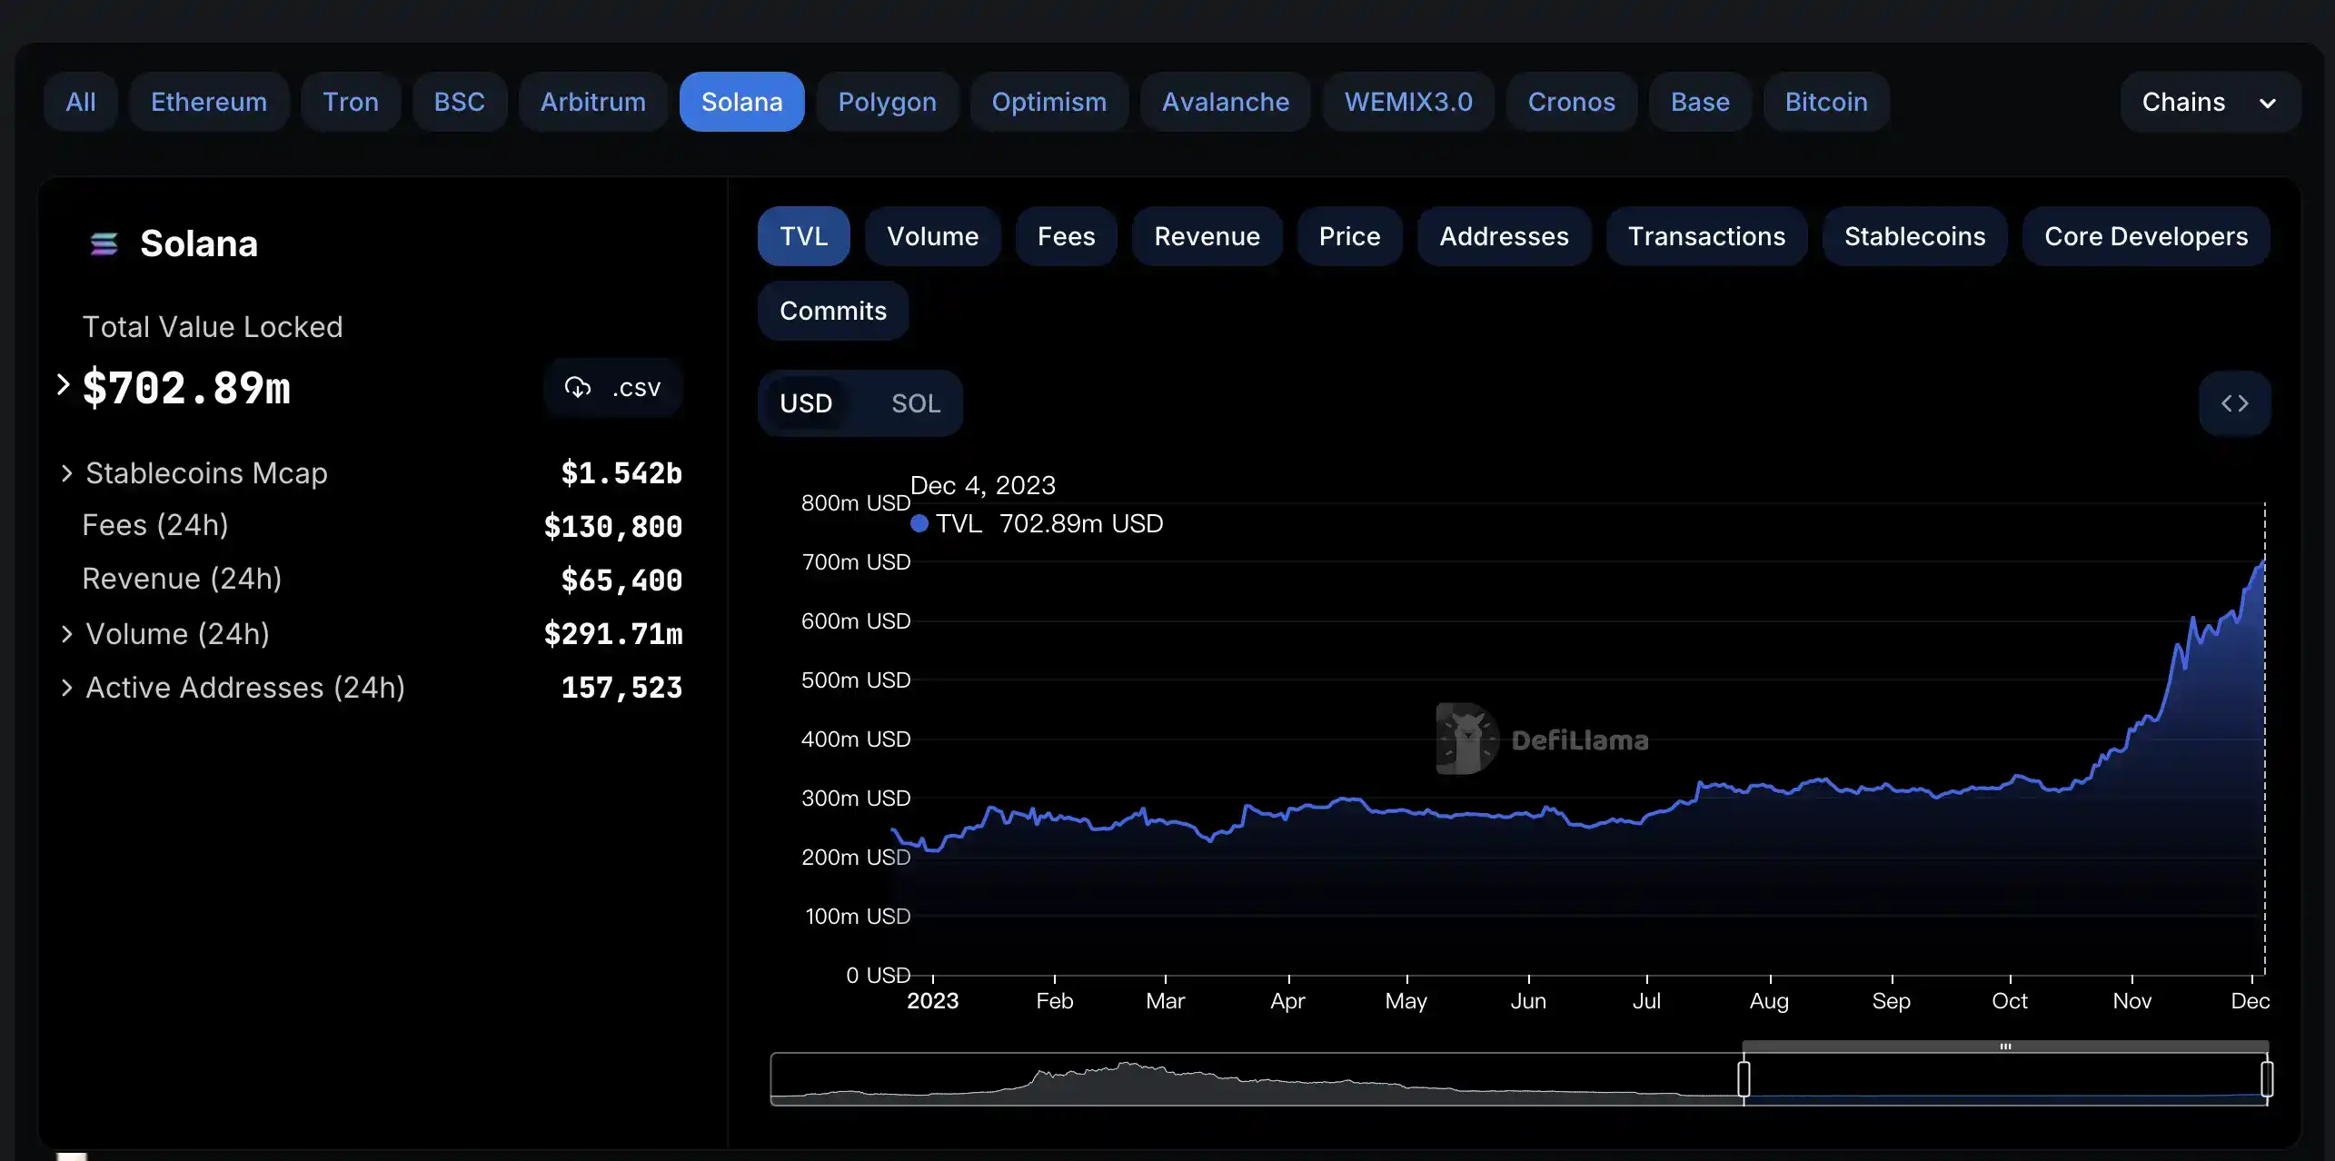Click the embed chart code icon
Viewport: 2335px width, 1161px height.
tap(2234, 403)
